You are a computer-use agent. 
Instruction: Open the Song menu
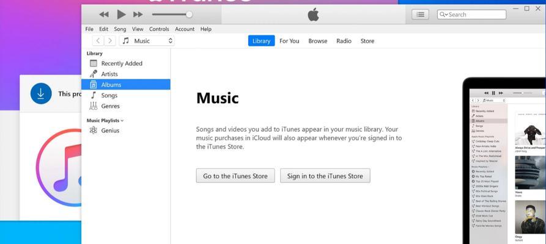[x=120, y=29]
